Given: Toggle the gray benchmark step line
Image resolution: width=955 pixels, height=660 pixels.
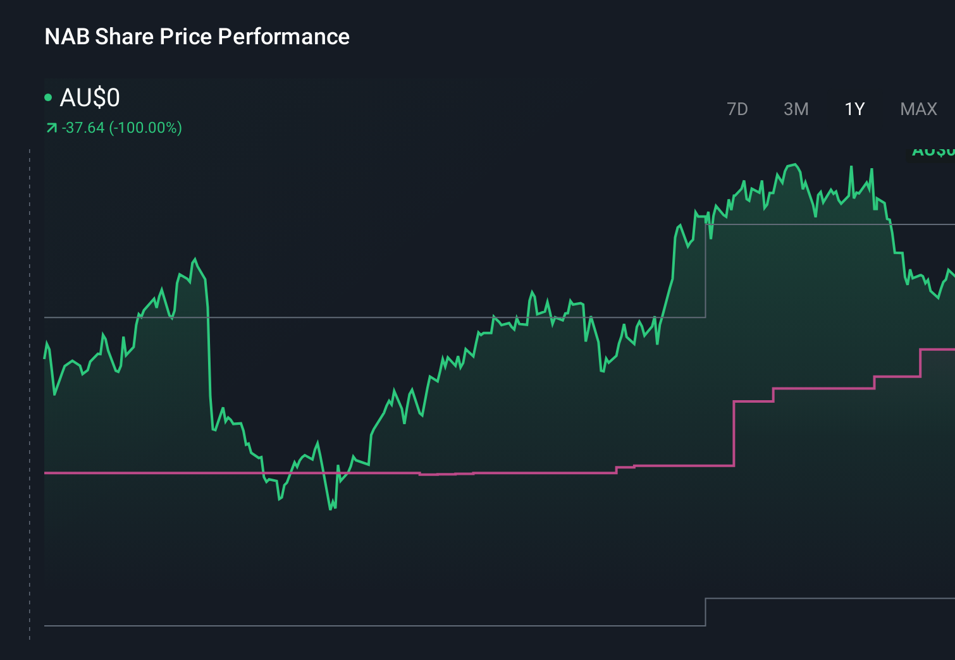Looking at the screenshot, I should pos(379,317).
